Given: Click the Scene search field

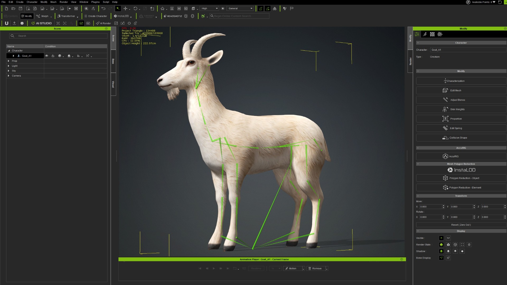Looking at the screenshot, I should coord(58,36).
